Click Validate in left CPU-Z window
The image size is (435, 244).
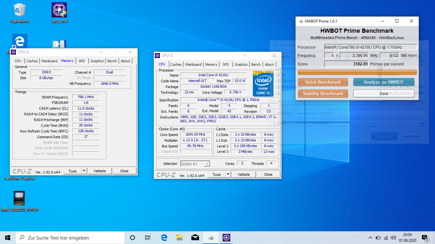(x=100, y=171)
